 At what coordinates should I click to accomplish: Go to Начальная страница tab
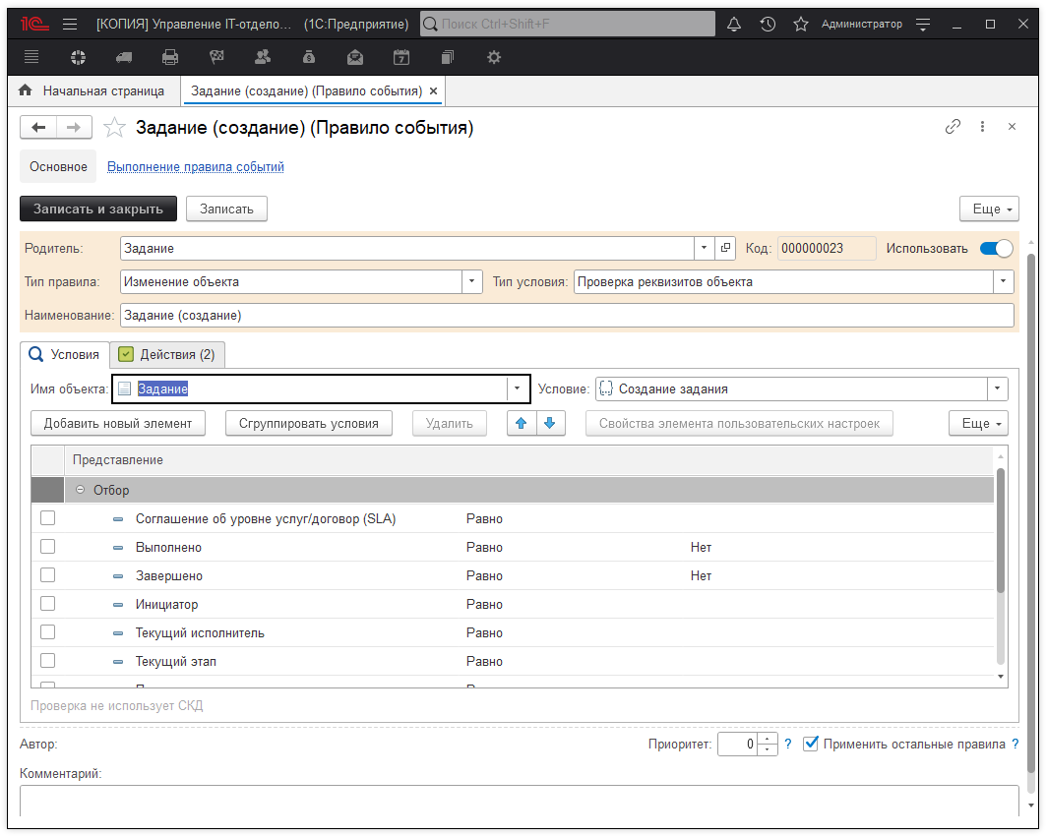pyautogui.click(x=92, y=90)
